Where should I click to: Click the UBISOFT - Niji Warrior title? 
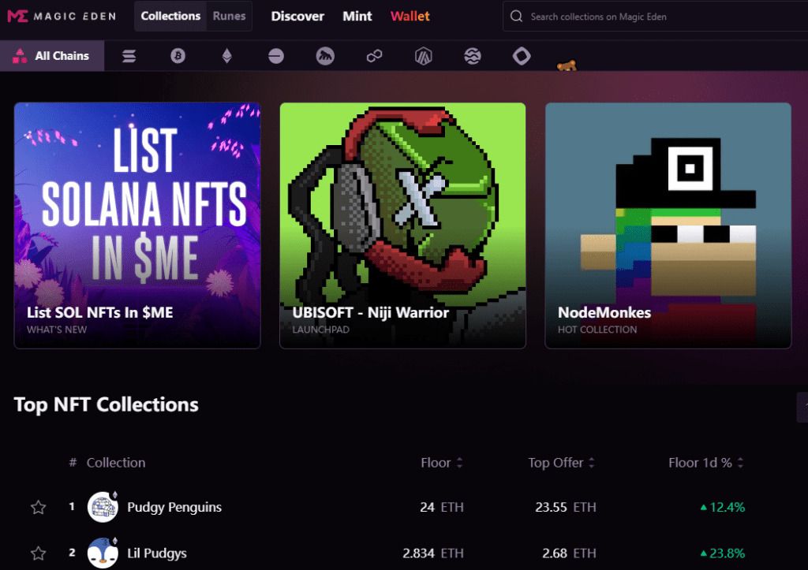point(371,312)
